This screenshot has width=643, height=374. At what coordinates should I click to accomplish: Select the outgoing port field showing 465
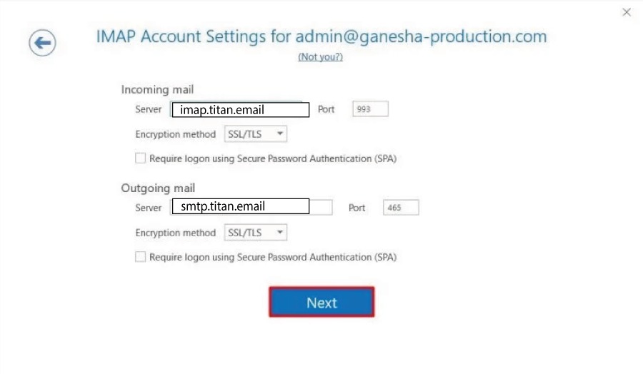[x=401, y=208]
